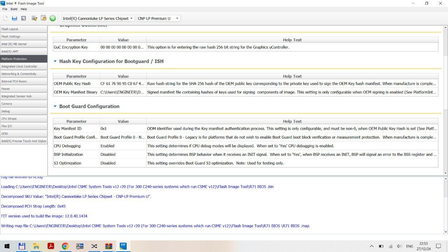
Task: Collapse the Boot Guard Configuration section
Action: click(x=55, y=106)
